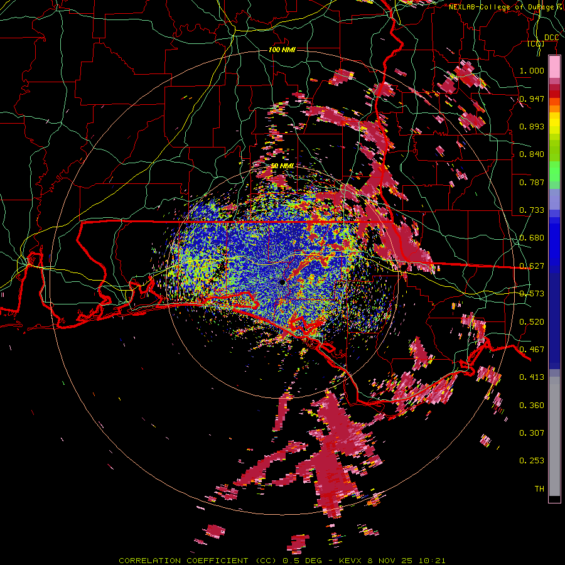This screenshot has width=565, height=565.
Task: Click the "10:21" time in the bottom caption
Action: pos(432,561)
